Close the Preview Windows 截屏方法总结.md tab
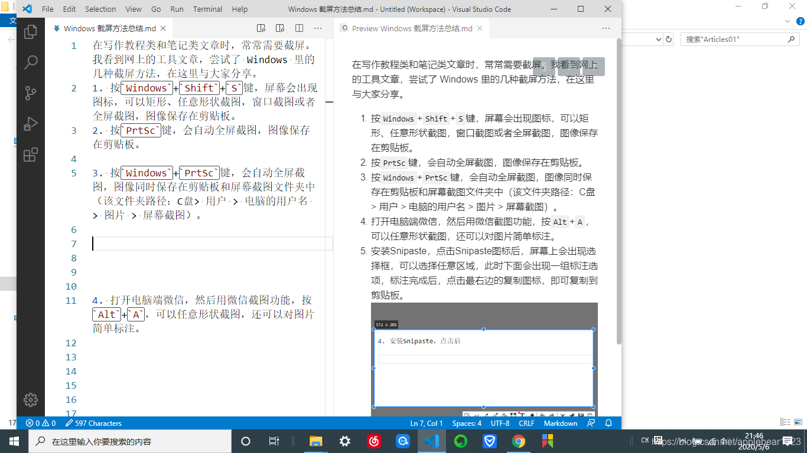Viewport: 807px width, 453px height. (x=480, y=28)
